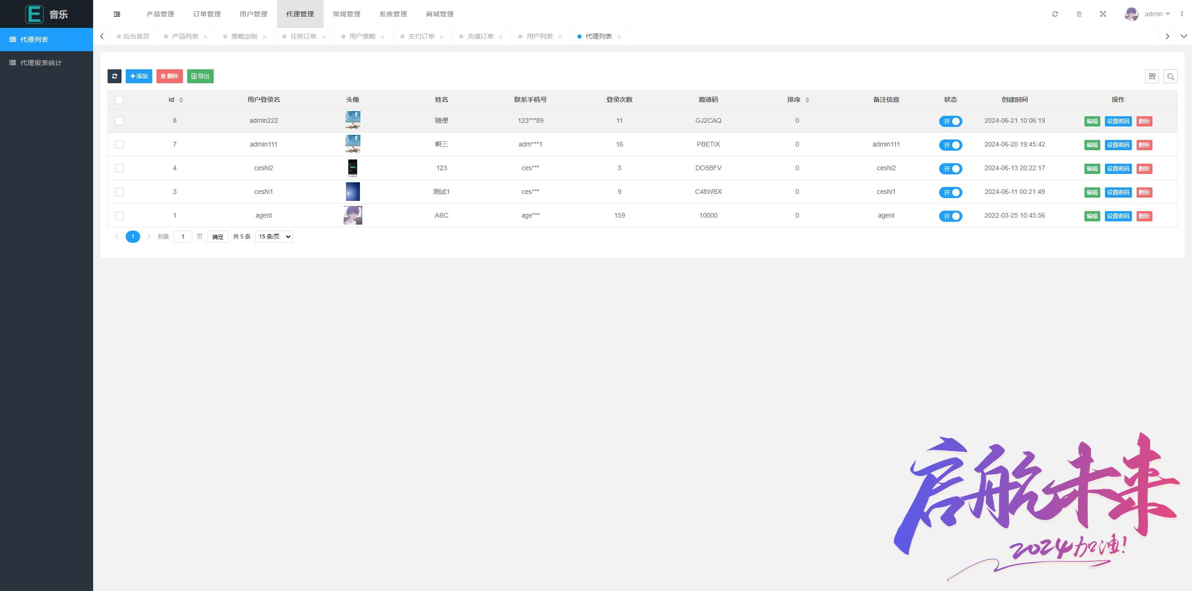Toggle the status switch for ceshi1

[950, 193]
